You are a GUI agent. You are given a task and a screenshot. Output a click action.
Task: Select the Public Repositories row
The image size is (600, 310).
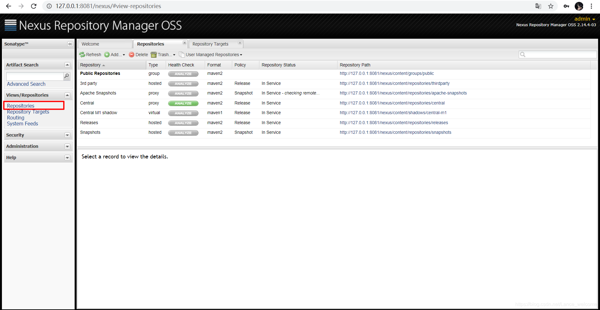click(x=334, y=74)
